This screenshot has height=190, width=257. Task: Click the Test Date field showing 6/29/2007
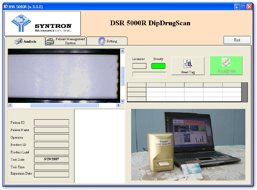point(51,159)
